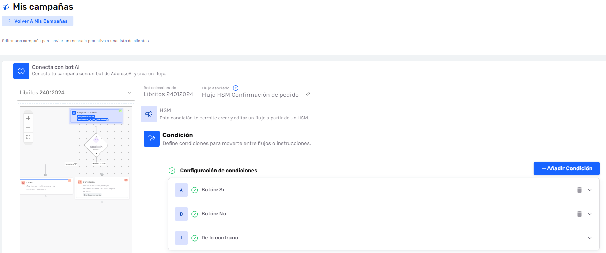Zoom in on the flow canvas

click(28, 118)
